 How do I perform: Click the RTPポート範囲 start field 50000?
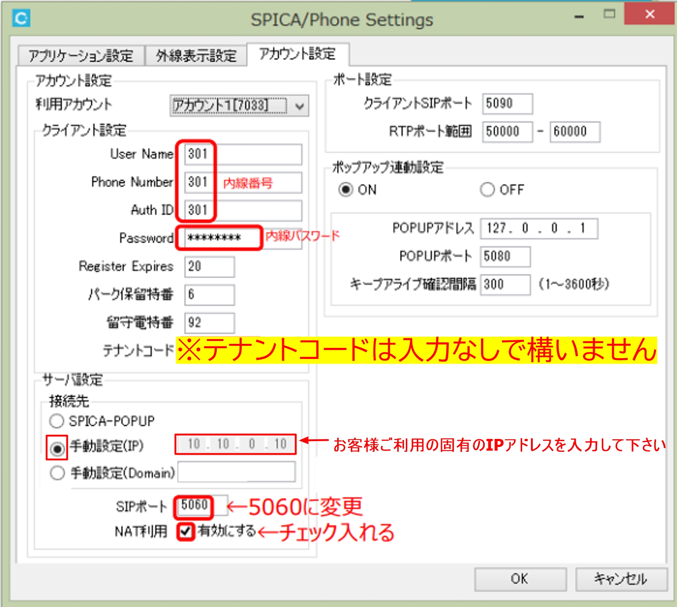(x=507, y=132)
